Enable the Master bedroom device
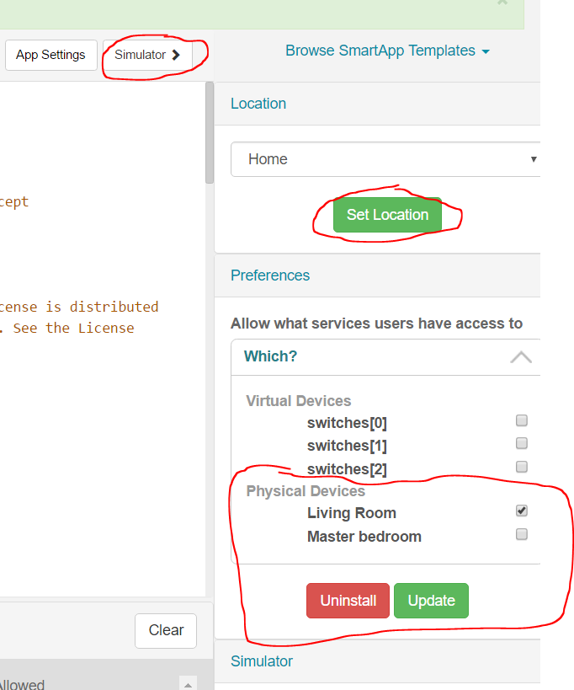Screen dimensions: 574x690 tap(522, 533)
